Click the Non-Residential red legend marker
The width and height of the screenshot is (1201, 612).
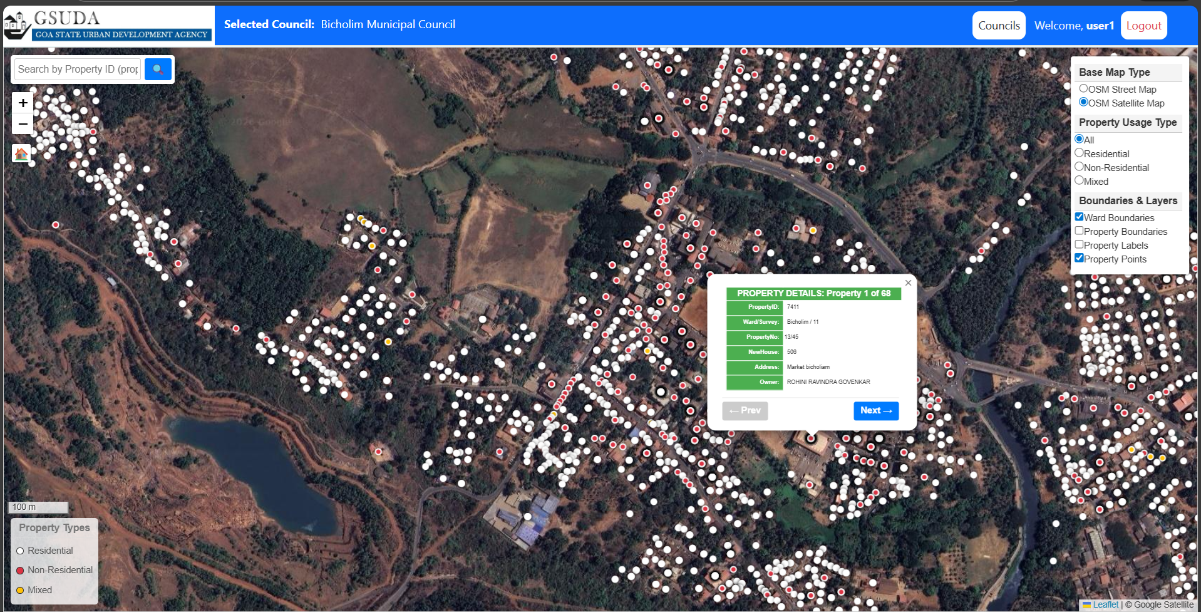[x=20, y=571]
